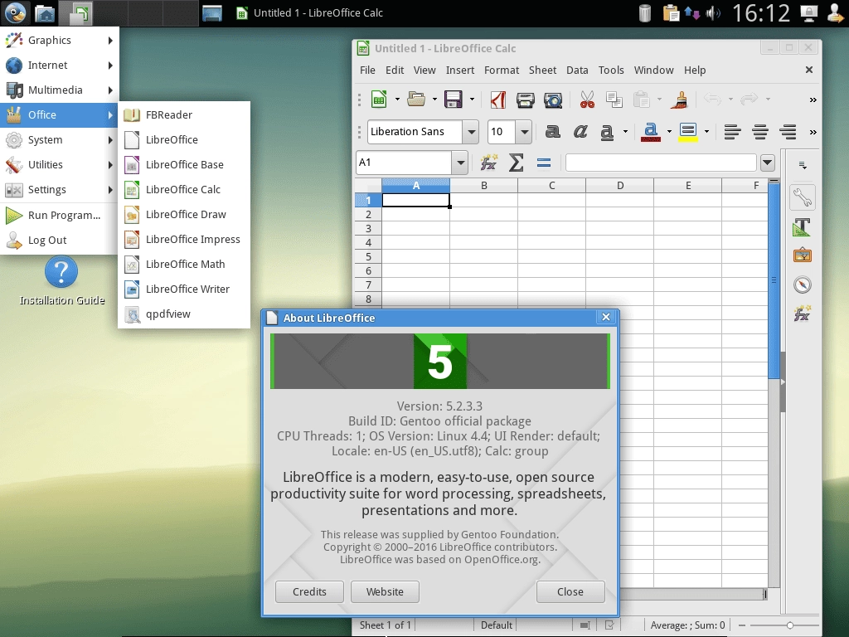Click the trash can icon in top panel
The width and height of the screenshot is (849, 637).
pos(644,13)
